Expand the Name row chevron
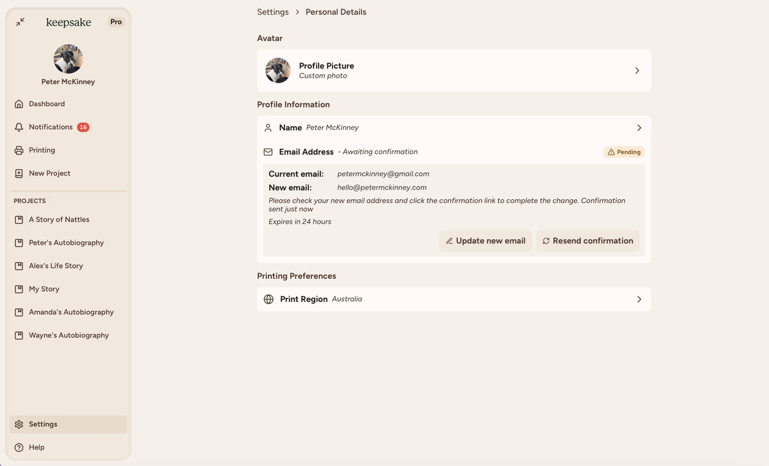Image resolution: width=769 pixels, height=466 pixels. point(639,128)
